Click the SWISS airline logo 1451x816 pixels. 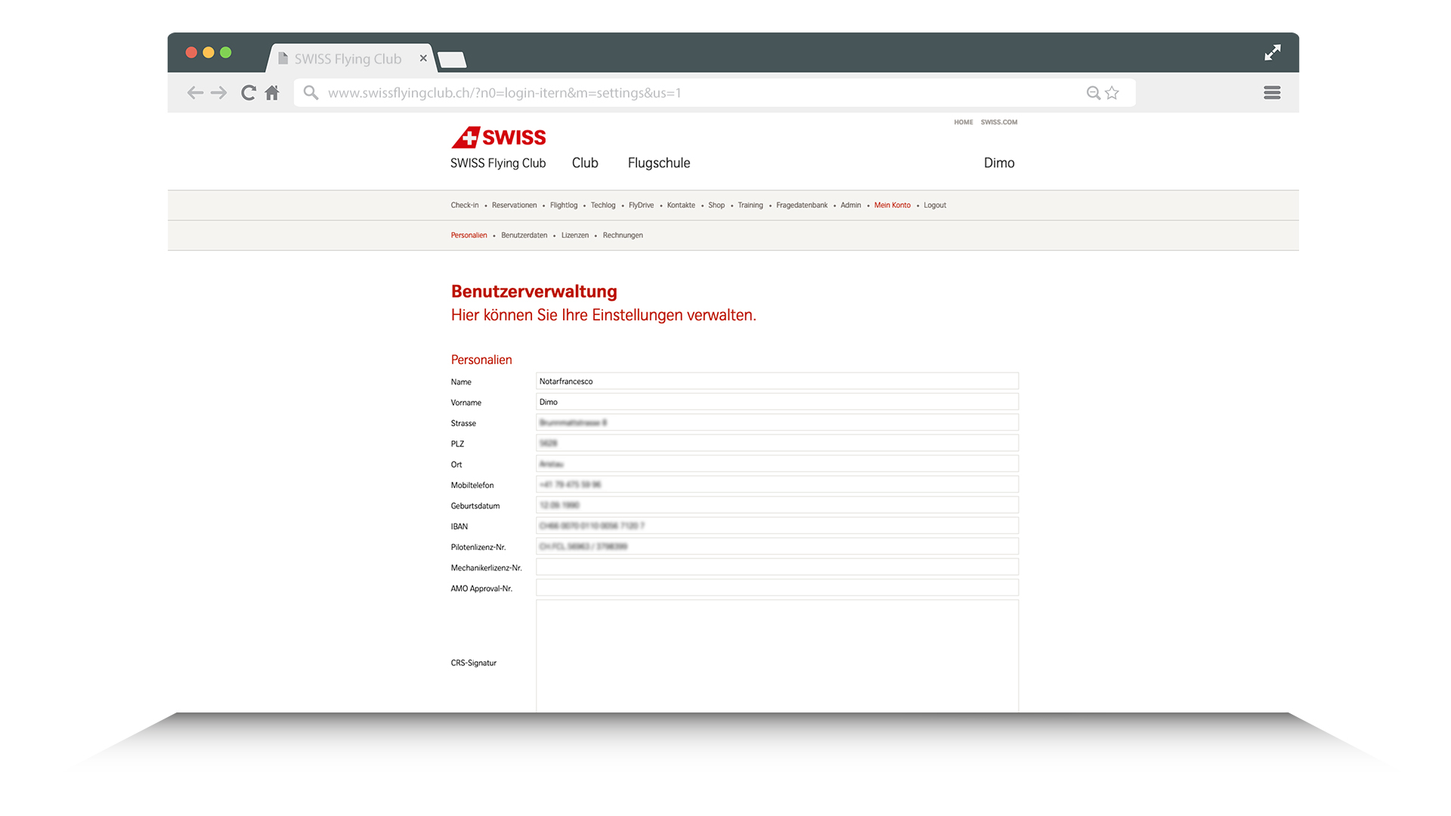[x=499, y=137]
